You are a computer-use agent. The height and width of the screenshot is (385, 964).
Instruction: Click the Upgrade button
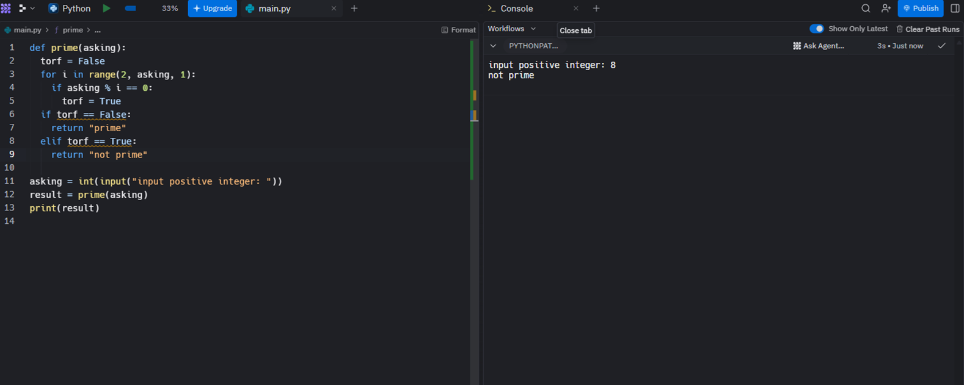[212, 9]
